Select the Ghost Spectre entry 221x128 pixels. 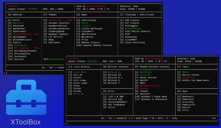coord(146,77)
